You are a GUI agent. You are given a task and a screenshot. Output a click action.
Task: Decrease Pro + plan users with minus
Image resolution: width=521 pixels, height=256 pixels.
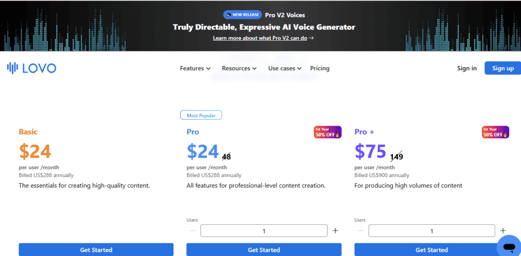tap(360, 231)
